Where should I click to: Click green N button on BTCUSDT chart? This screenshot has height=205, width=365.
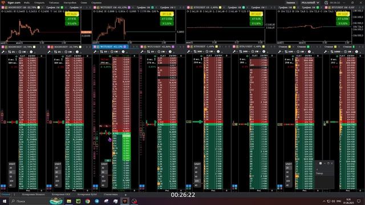[x=343, y=23]
